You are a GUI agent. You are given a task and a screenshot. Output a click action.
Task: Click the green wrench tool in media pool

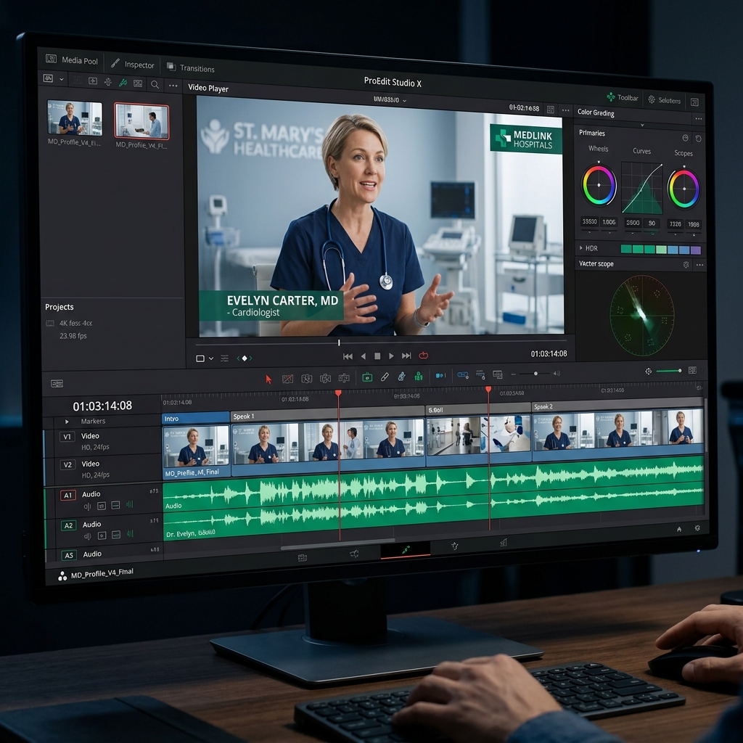click(123, 83)
